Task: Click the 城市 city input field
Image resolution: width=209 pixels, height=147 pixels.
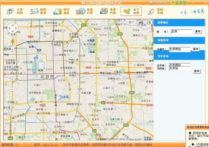Action: [181, 31]
